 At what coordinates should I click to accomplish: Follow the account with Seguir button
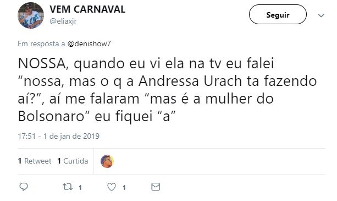[278, 14]
